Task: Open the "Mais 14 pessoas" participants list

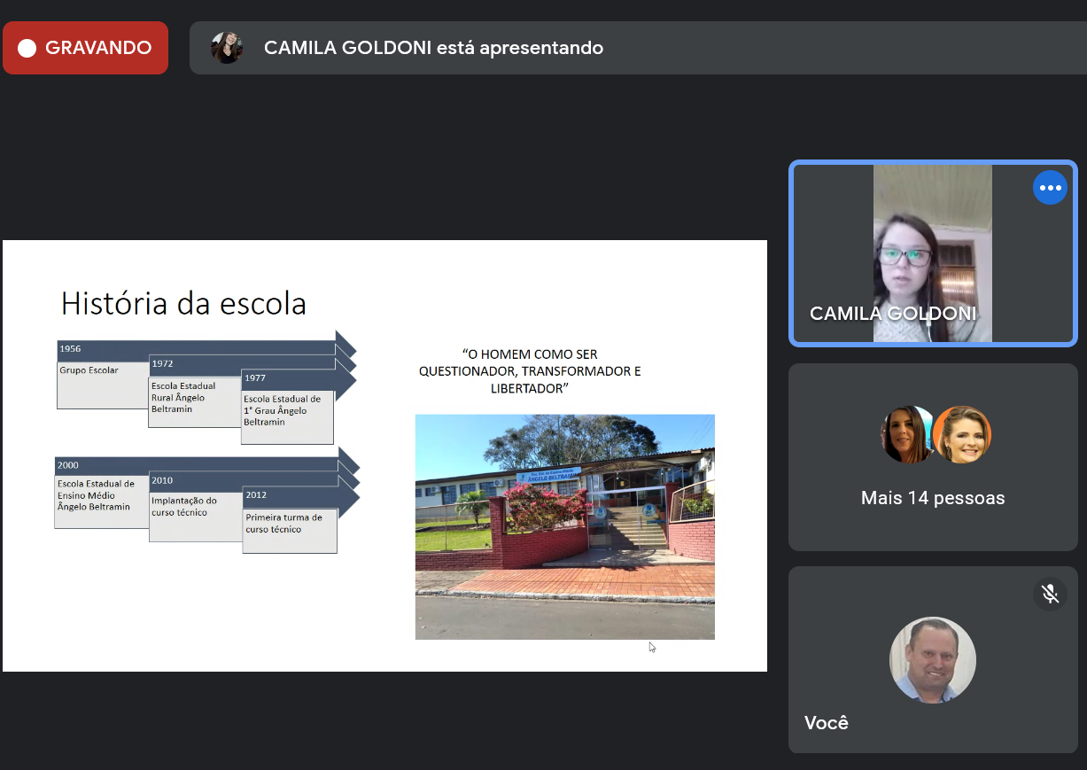Action: pyautogui.click(x=933, y=498)
